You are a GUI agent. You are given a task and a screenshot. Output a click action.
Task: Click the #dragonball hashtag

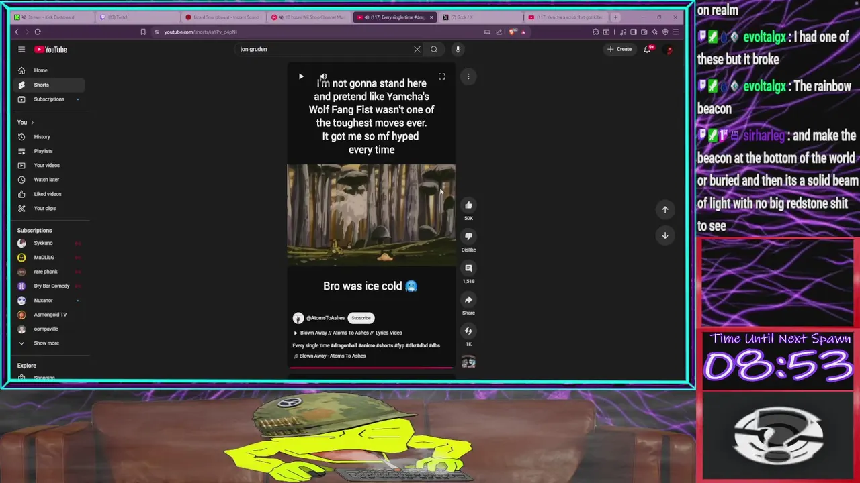pyautogui.click(x=343, y=345)
